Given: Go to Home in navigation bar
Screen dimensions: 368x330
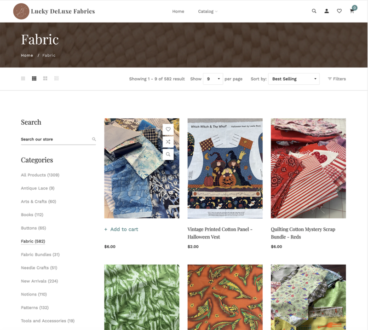Looking at the screenshot, I should [178, 11].
